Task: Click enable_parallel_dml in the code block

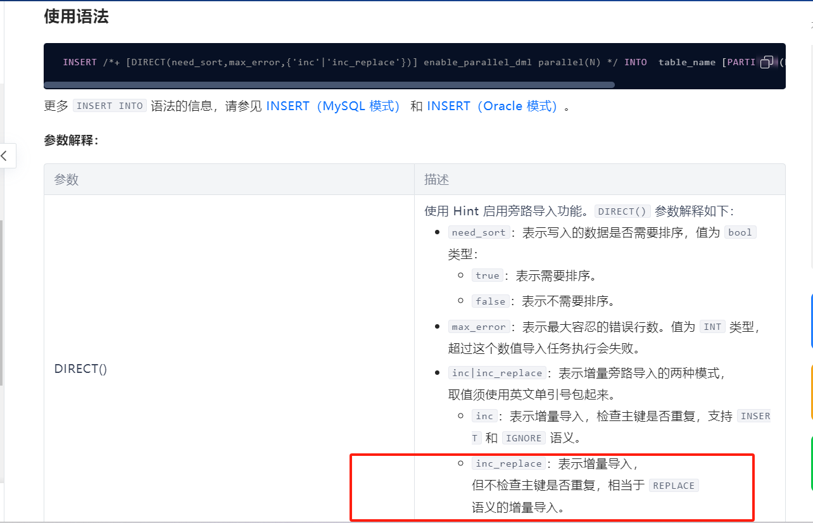Action: tap(478, 62)
